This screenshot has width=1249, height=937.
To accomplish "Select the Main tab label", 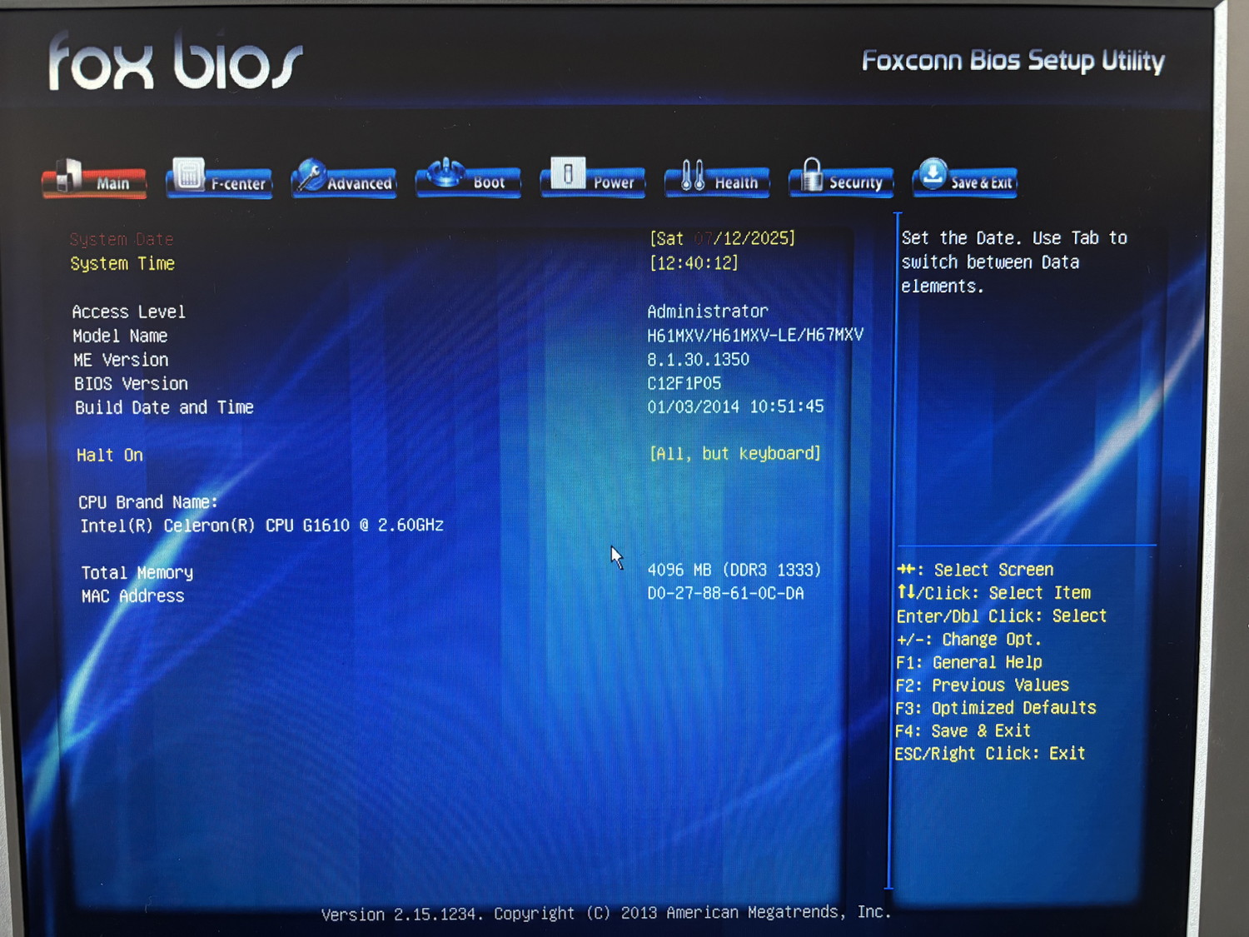I will click(113, 183).
